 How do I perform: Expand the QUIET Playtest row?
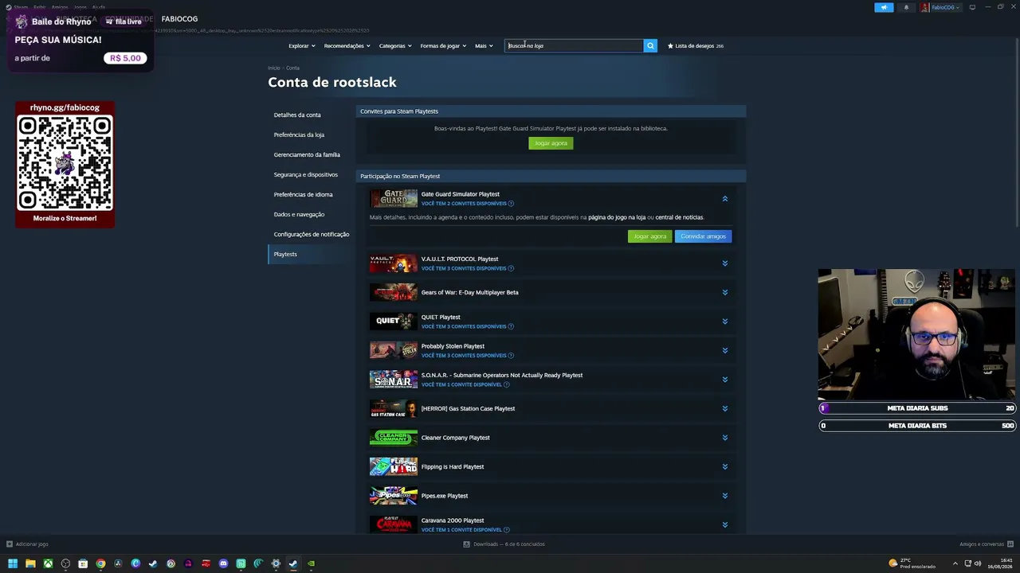coord(724,322)
